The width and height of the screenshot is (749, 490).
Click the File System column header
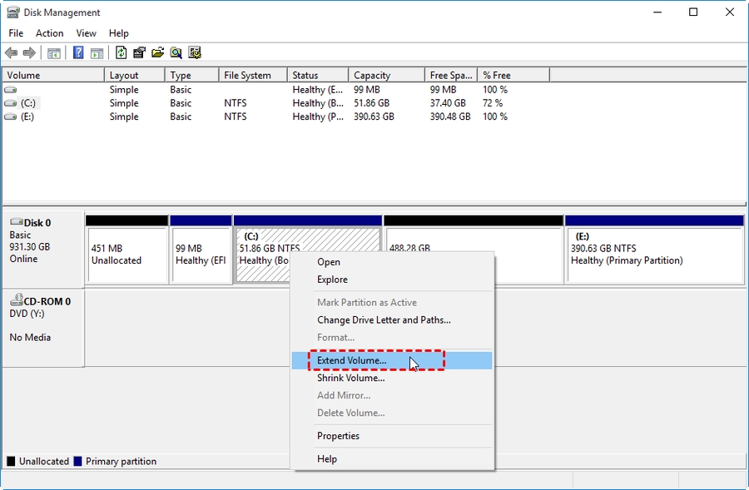(252, 75)
